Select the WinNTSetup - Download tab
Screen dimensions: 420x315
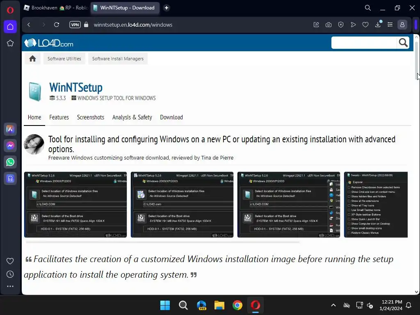(125, 8)
